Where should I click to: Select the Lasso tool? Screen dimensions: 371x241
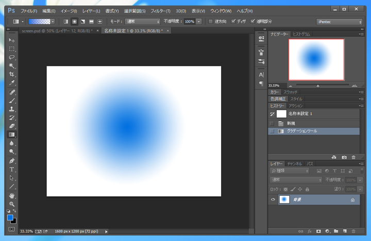[x=11, y=58]
